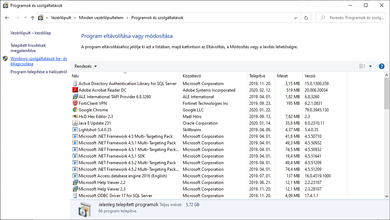Click publisher Skillbrains
Screen dimensions: 390x220
[192, 130]
